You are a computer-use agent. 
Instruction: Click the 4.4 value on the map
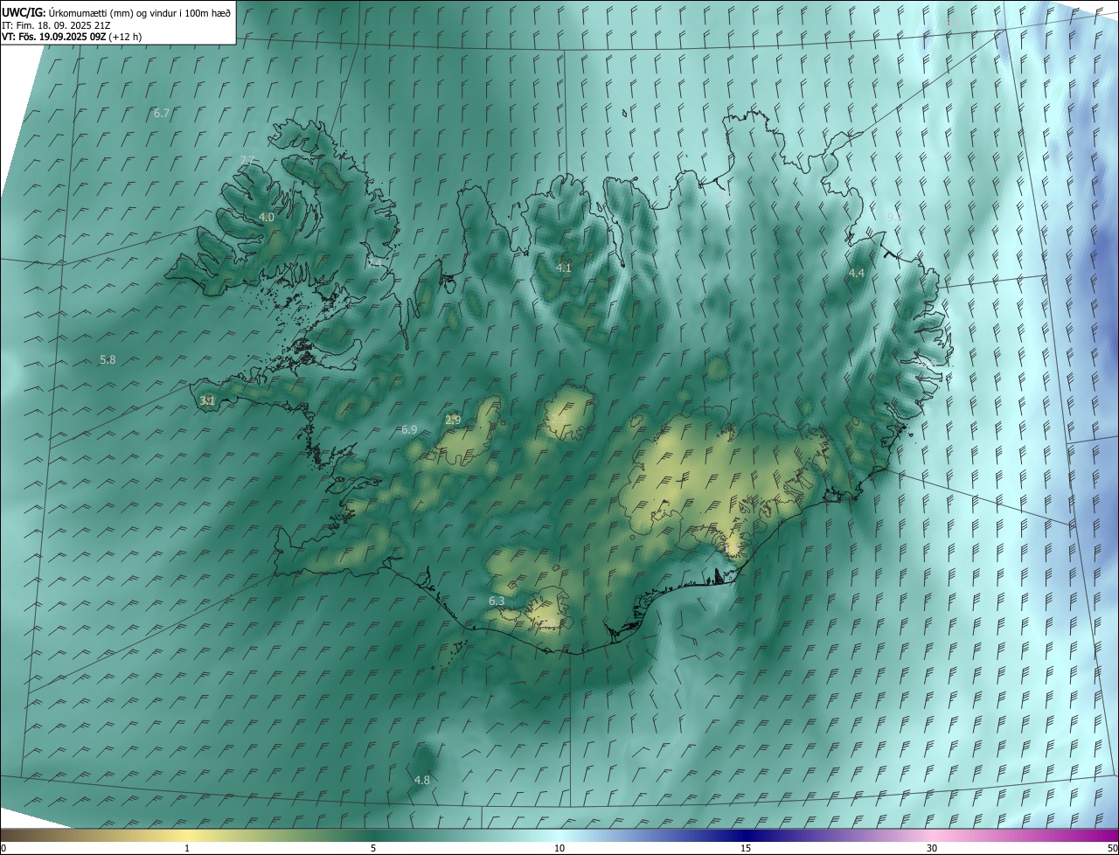(x=857, y=274)
